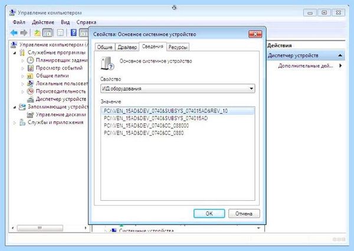
Task: Open the Файл menu
Action: click(19, 22)
